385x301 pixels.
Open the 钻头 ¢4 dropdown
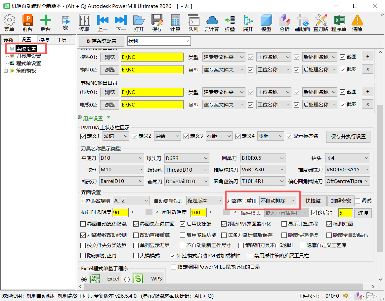coord(347,158)
